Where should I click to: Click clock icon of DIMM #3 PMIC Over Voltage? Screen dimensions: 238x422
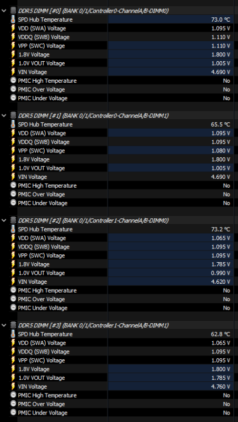click(x=13, y=404)
